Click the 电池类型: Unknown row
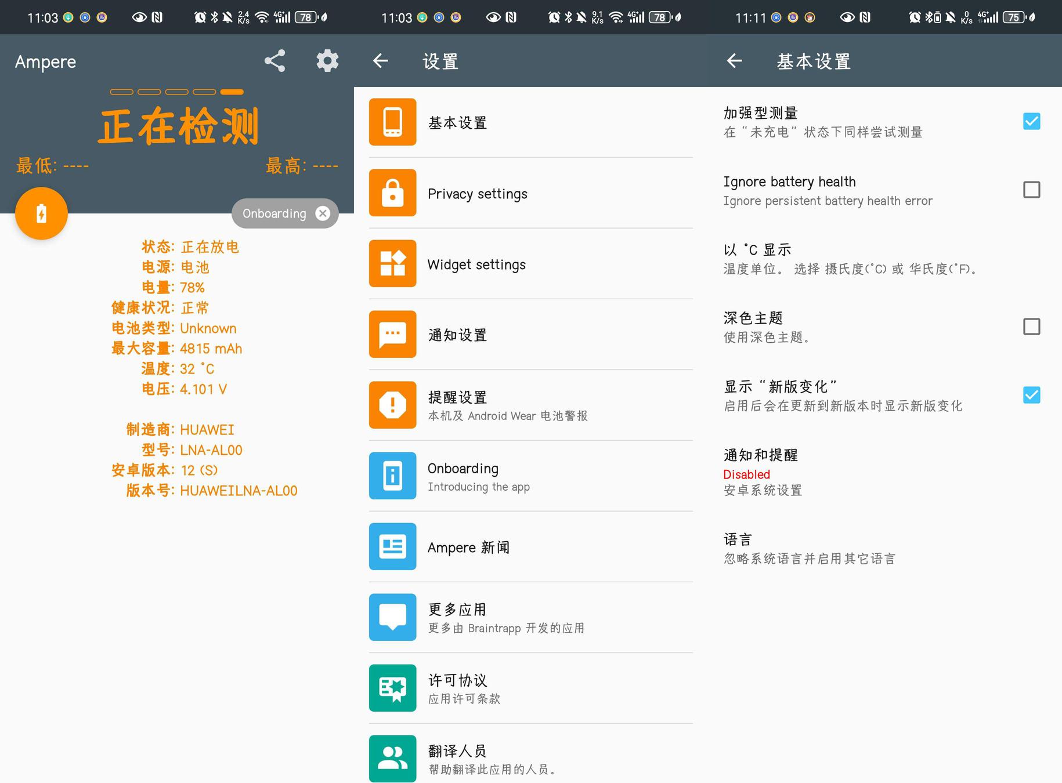1062x783 pixels. click(x=174, y=328)
